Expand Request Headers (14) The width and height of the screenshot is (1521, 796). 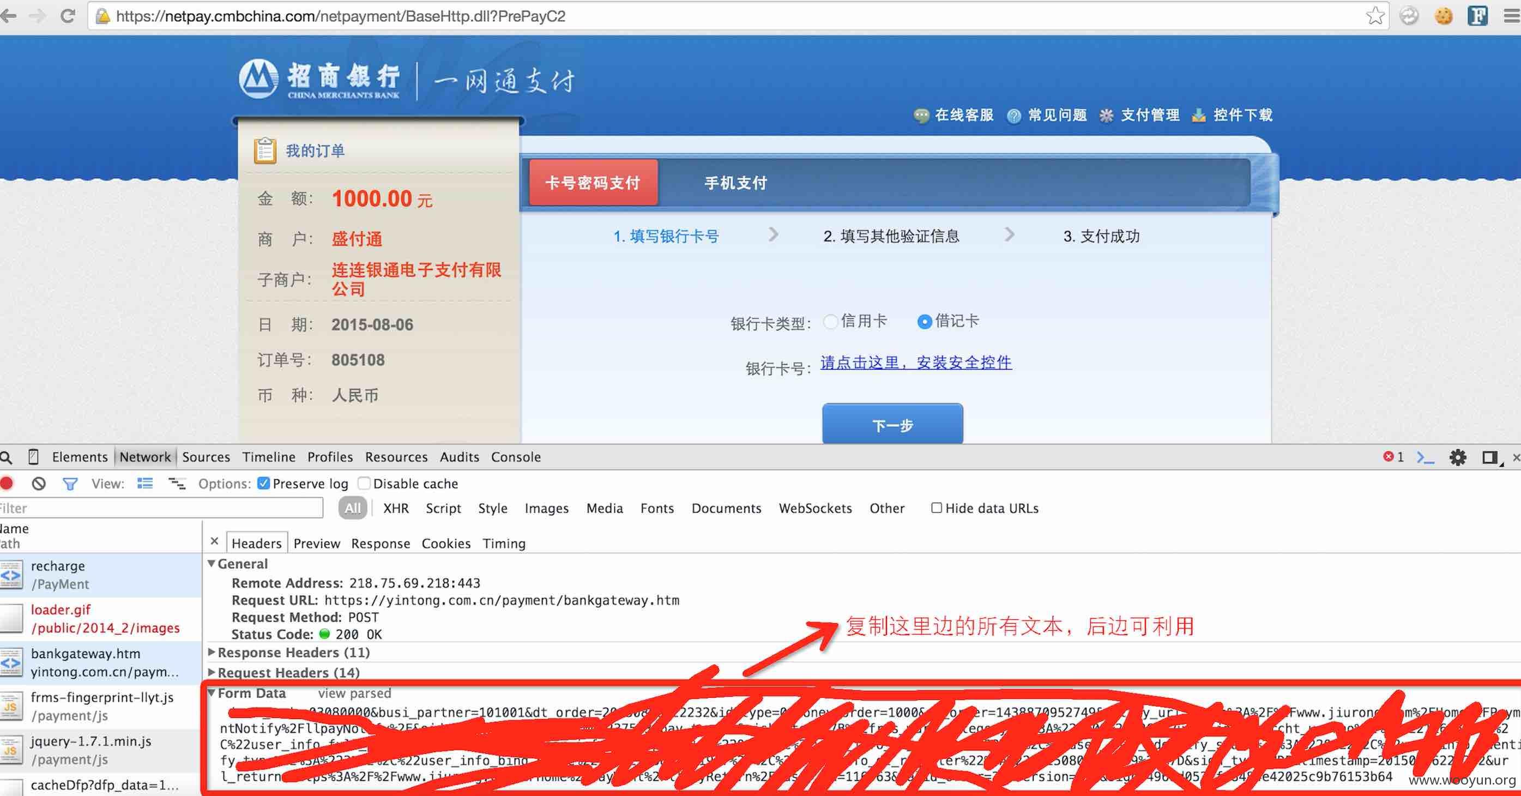(x=212, y=673)
